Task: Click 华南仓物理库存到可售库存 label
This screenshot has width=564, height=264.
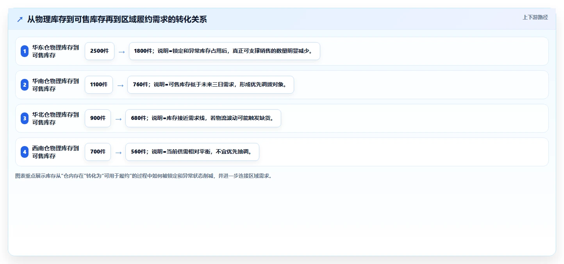Action: point(55,85)
